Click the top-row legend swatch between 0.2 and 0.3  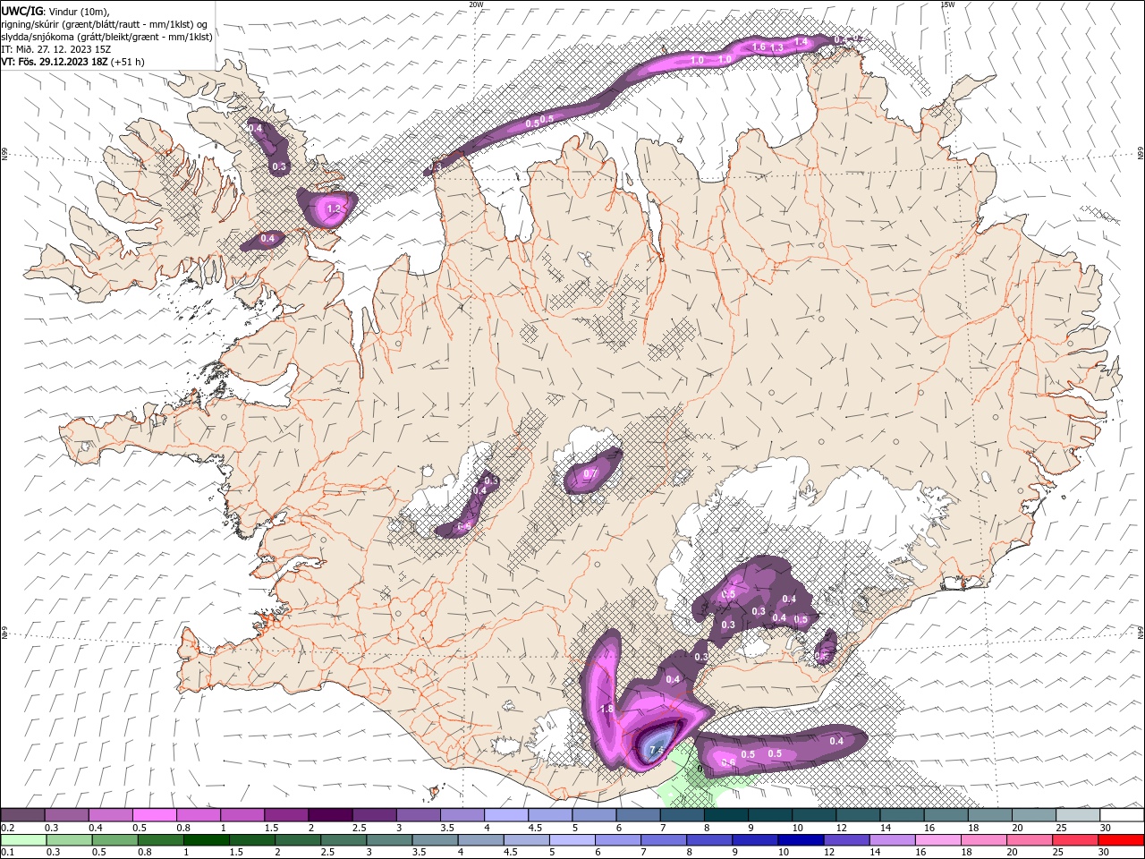pos(23,815)
